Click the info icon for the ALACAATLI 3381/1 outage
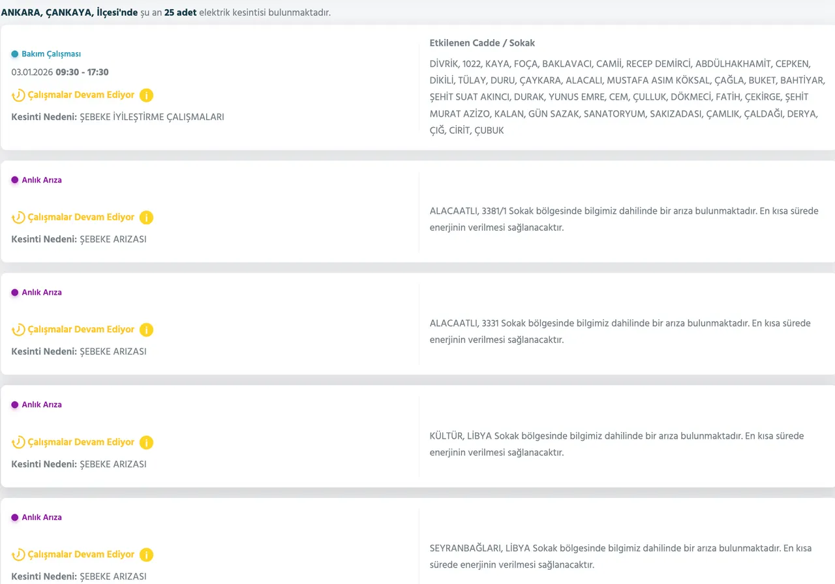The image size is (835, 584). 146,218
